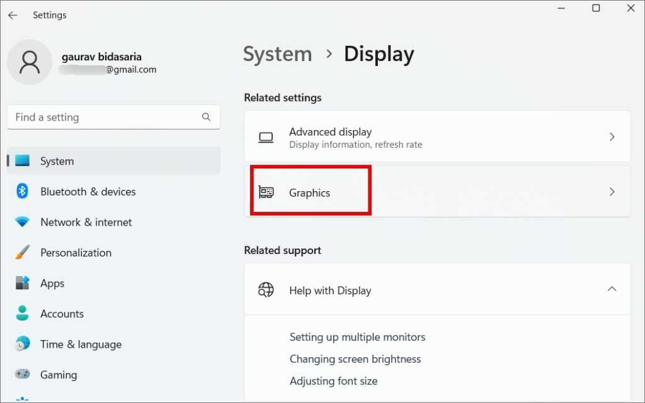
Task: Click the Help with Display globe icon
Action: coord(266,290)
